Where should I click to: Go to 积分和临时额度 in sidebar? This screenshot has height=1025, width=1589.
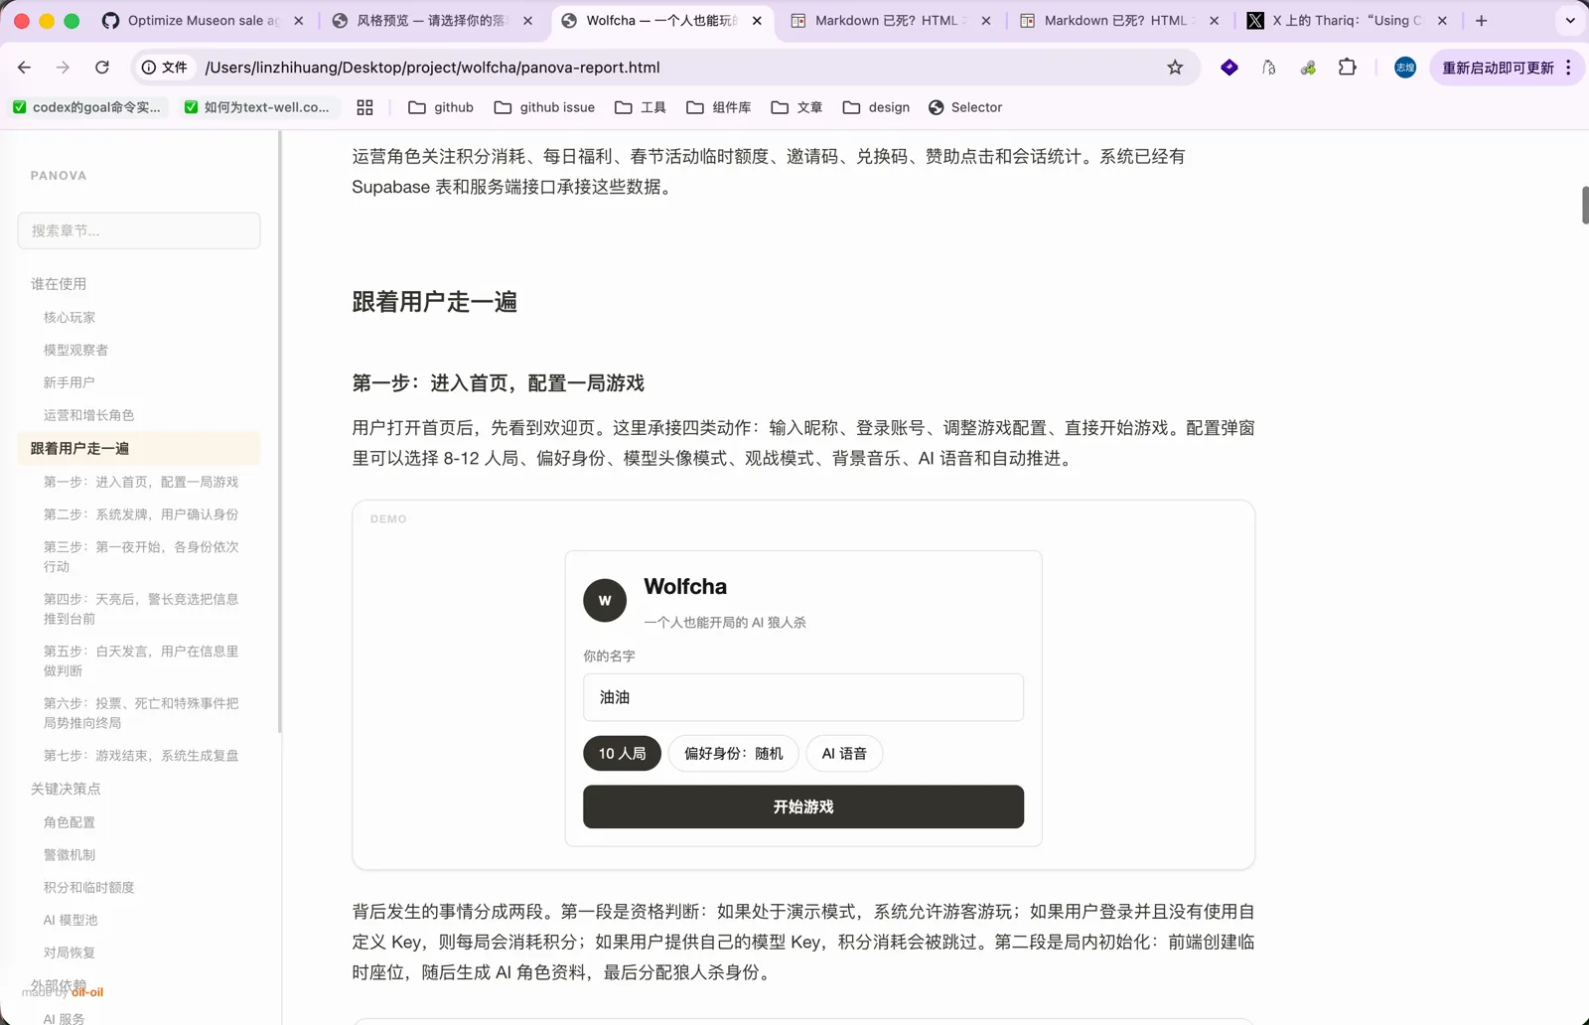pos(88,888)
